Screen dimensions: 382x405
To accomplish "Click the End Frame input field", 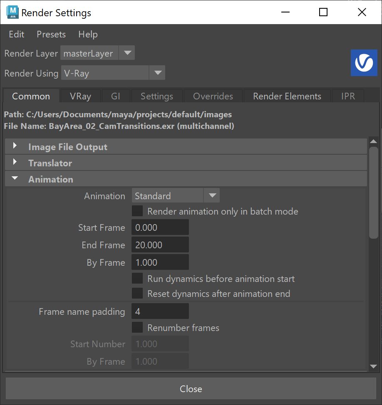I will coord(160,244).
